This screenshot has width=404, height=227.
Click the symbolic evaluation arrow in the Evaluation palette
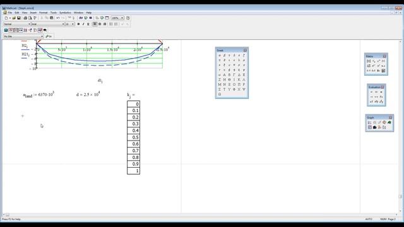pyautogui.click(x=372, y=96)
